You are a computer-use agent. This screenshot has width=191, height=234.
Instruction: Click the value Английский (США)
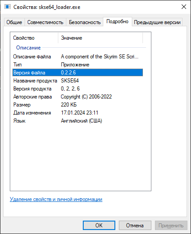pyautogui.click(x=81, y=121)
